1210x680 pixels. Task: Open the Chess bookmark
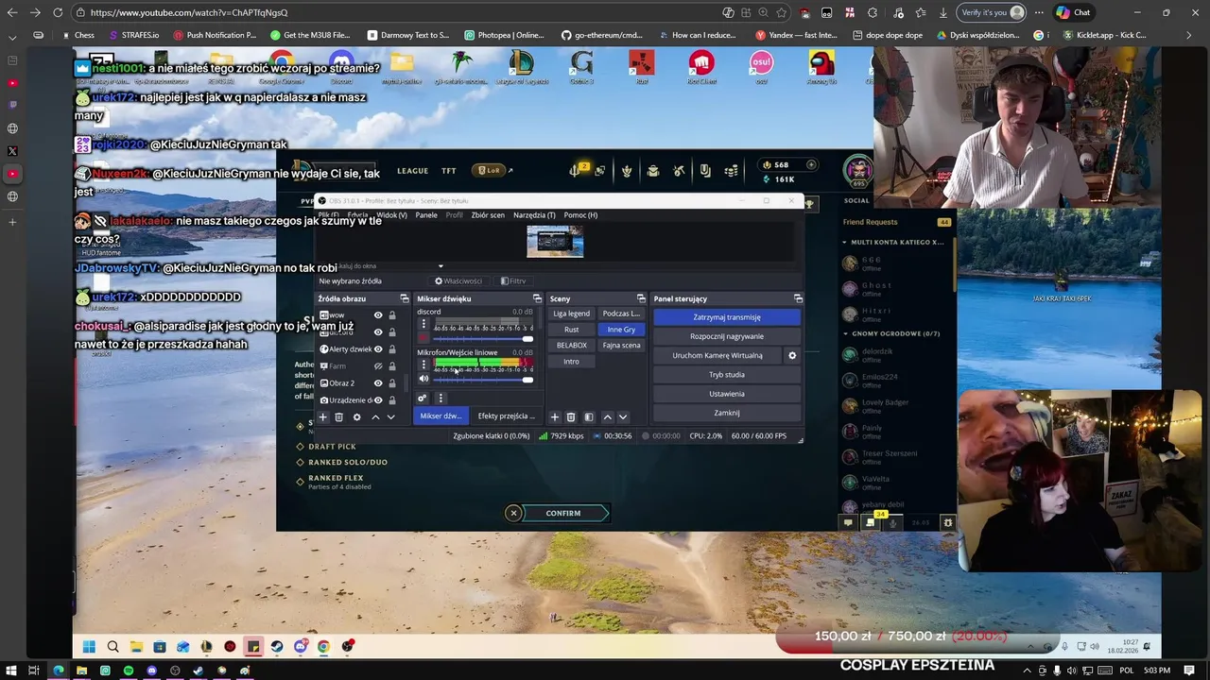pyautogui.click(x=78, y=35)
